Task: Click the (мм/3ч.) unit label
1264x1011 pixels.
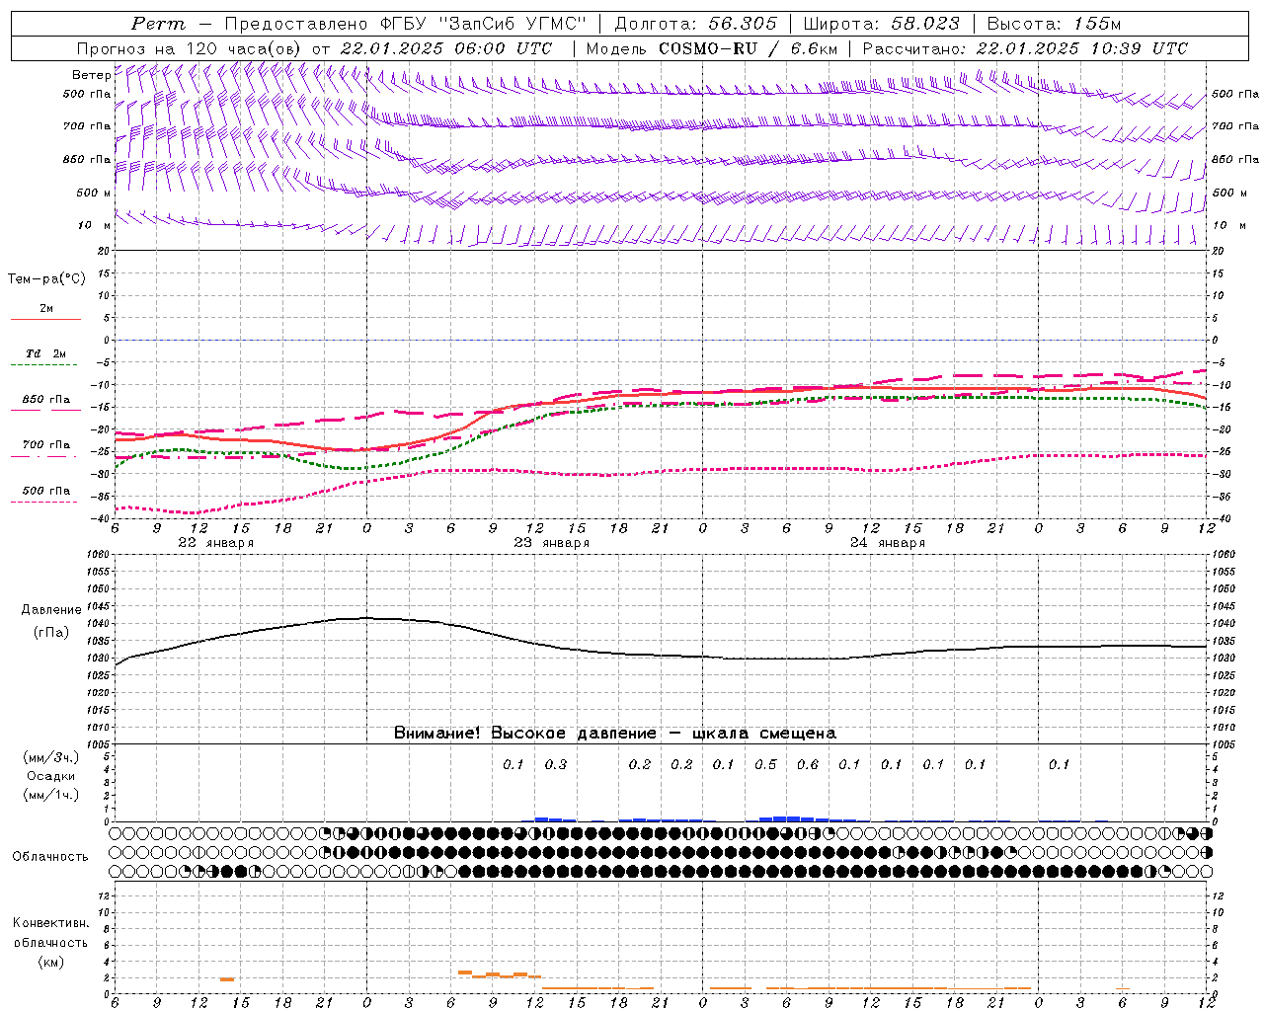Action: pos(51,757)
